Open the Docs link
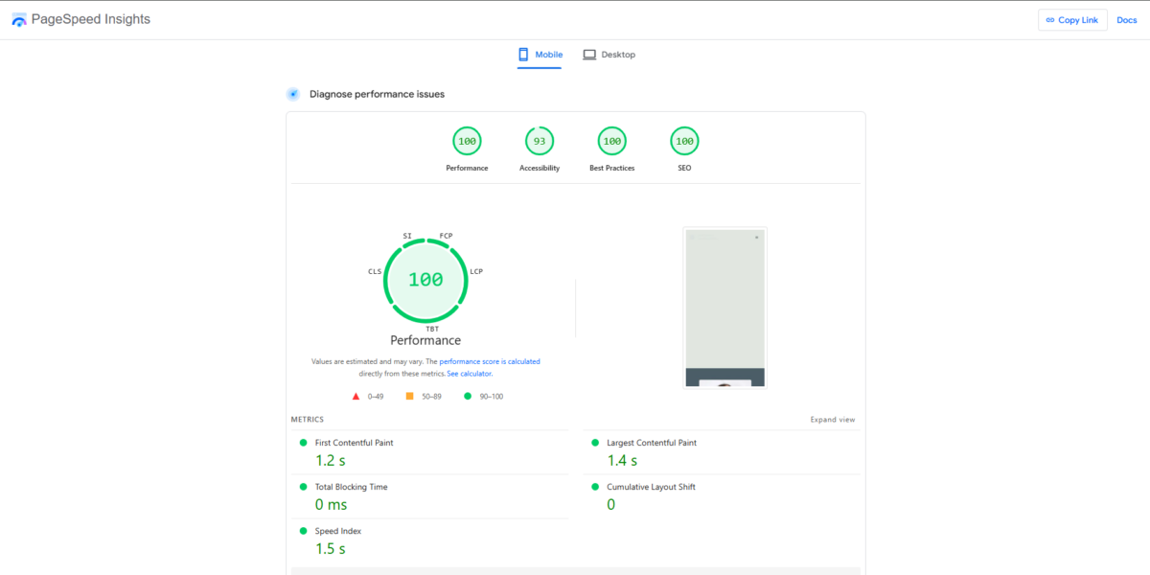The image size is (1150, 575). tap(1126, 20)
